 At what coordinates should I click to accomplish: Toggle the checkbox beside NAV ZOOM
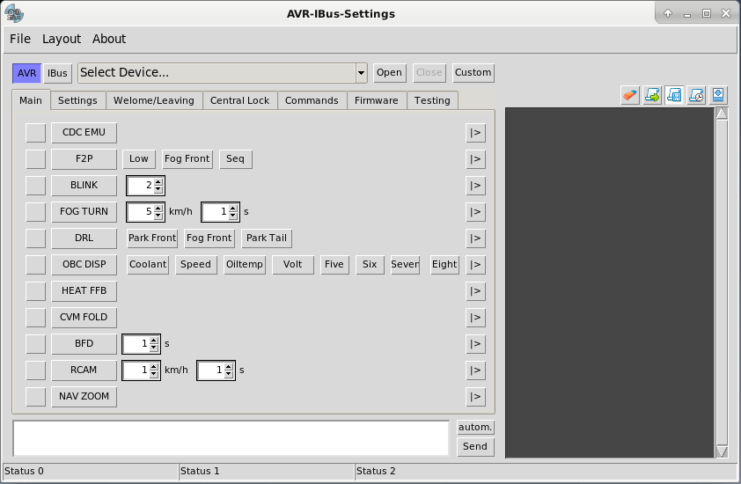35,397
